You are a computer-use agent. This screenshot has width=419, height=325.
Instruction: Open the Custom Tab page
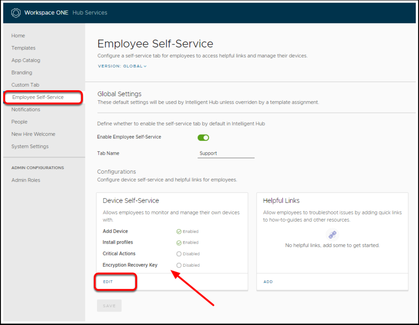pos(25,85)
